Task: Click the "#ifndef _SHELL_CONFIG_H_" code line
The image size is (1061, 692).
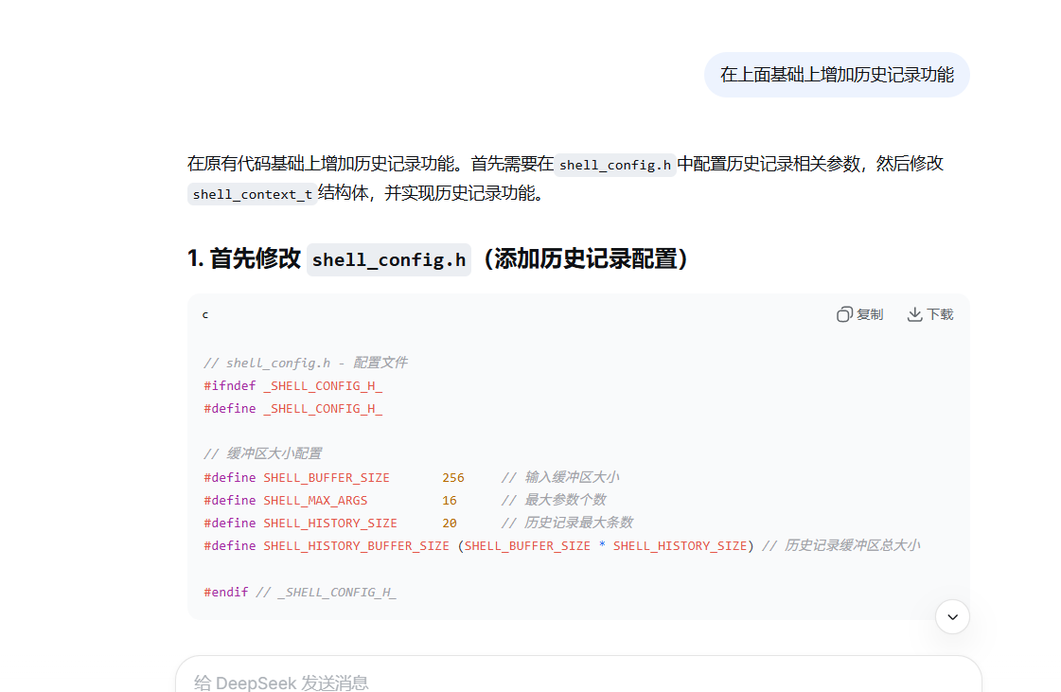Action: pyautogui.click(x=292, y=386)
